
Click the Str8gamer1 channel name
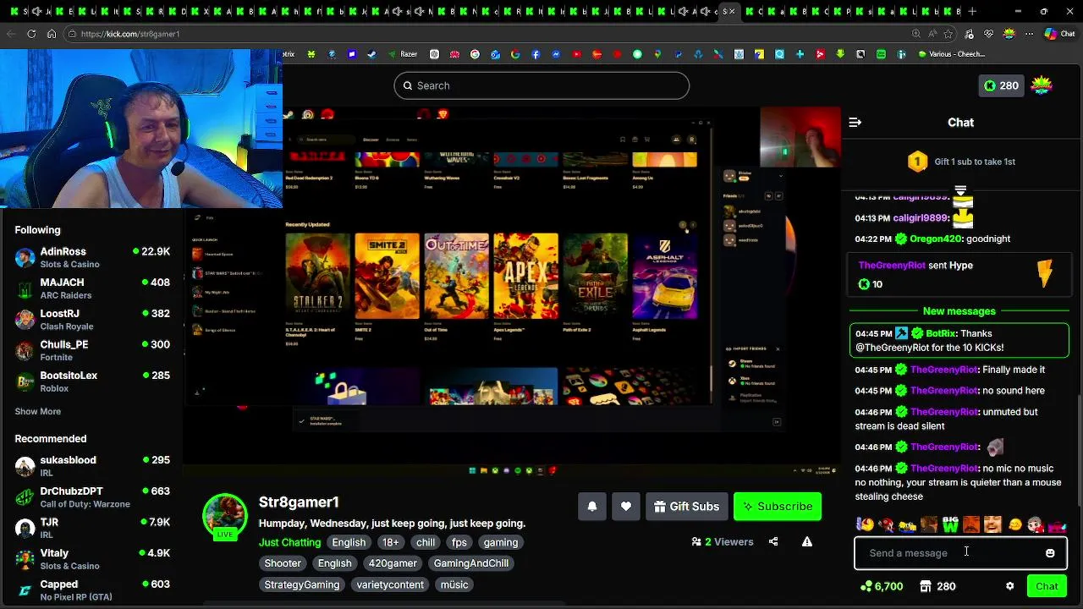[x=299, y=502]
